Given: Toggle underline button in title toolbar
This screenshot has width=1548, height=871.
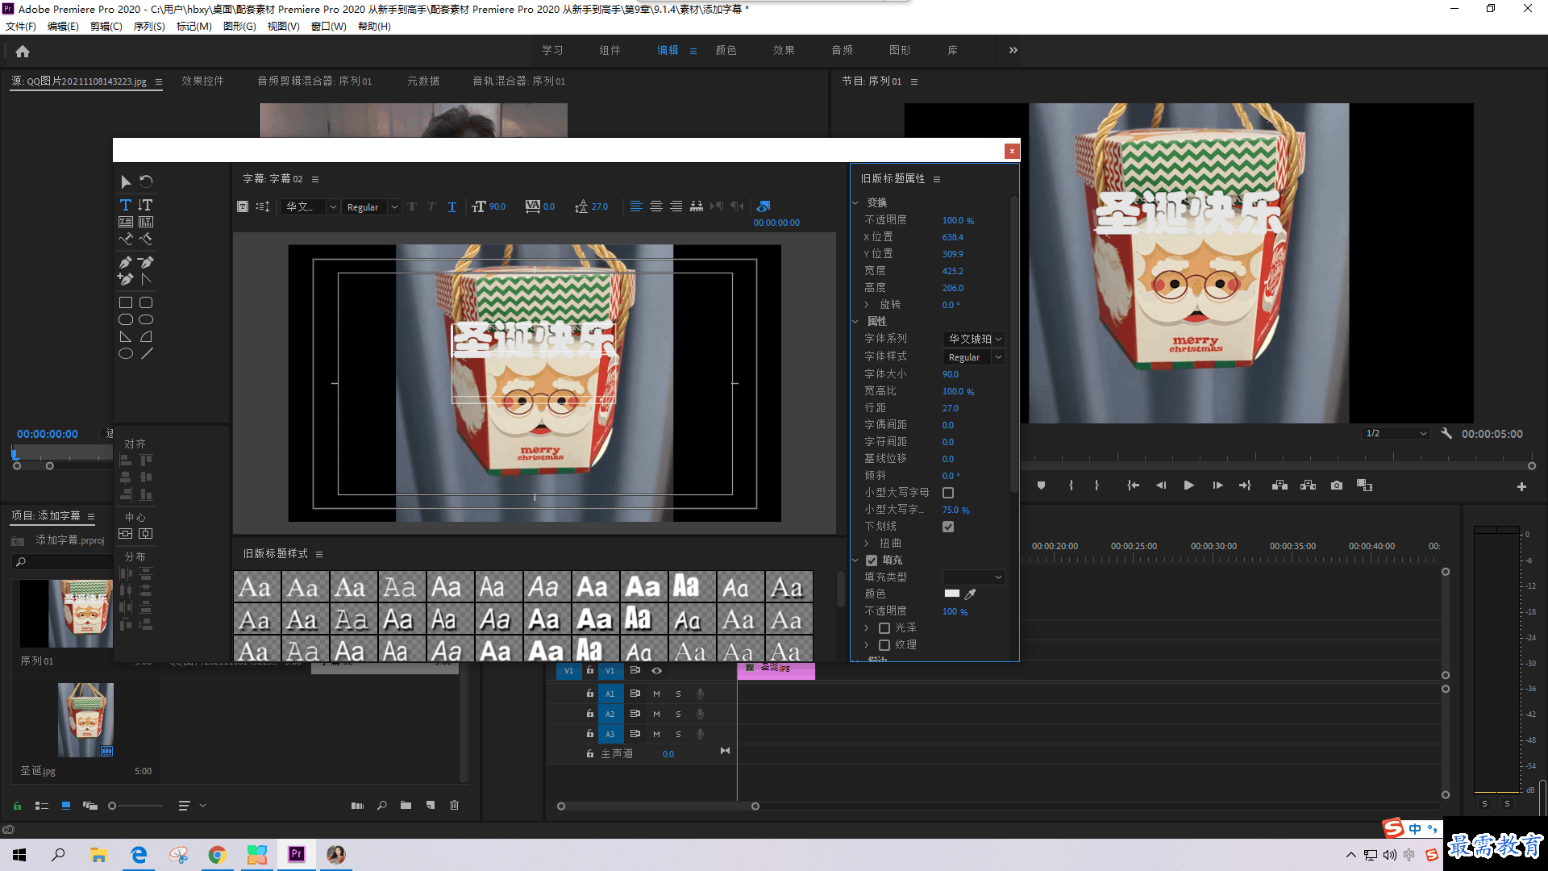Looking at the screenshot, I should pyautogui.click(x=452, y=206).
